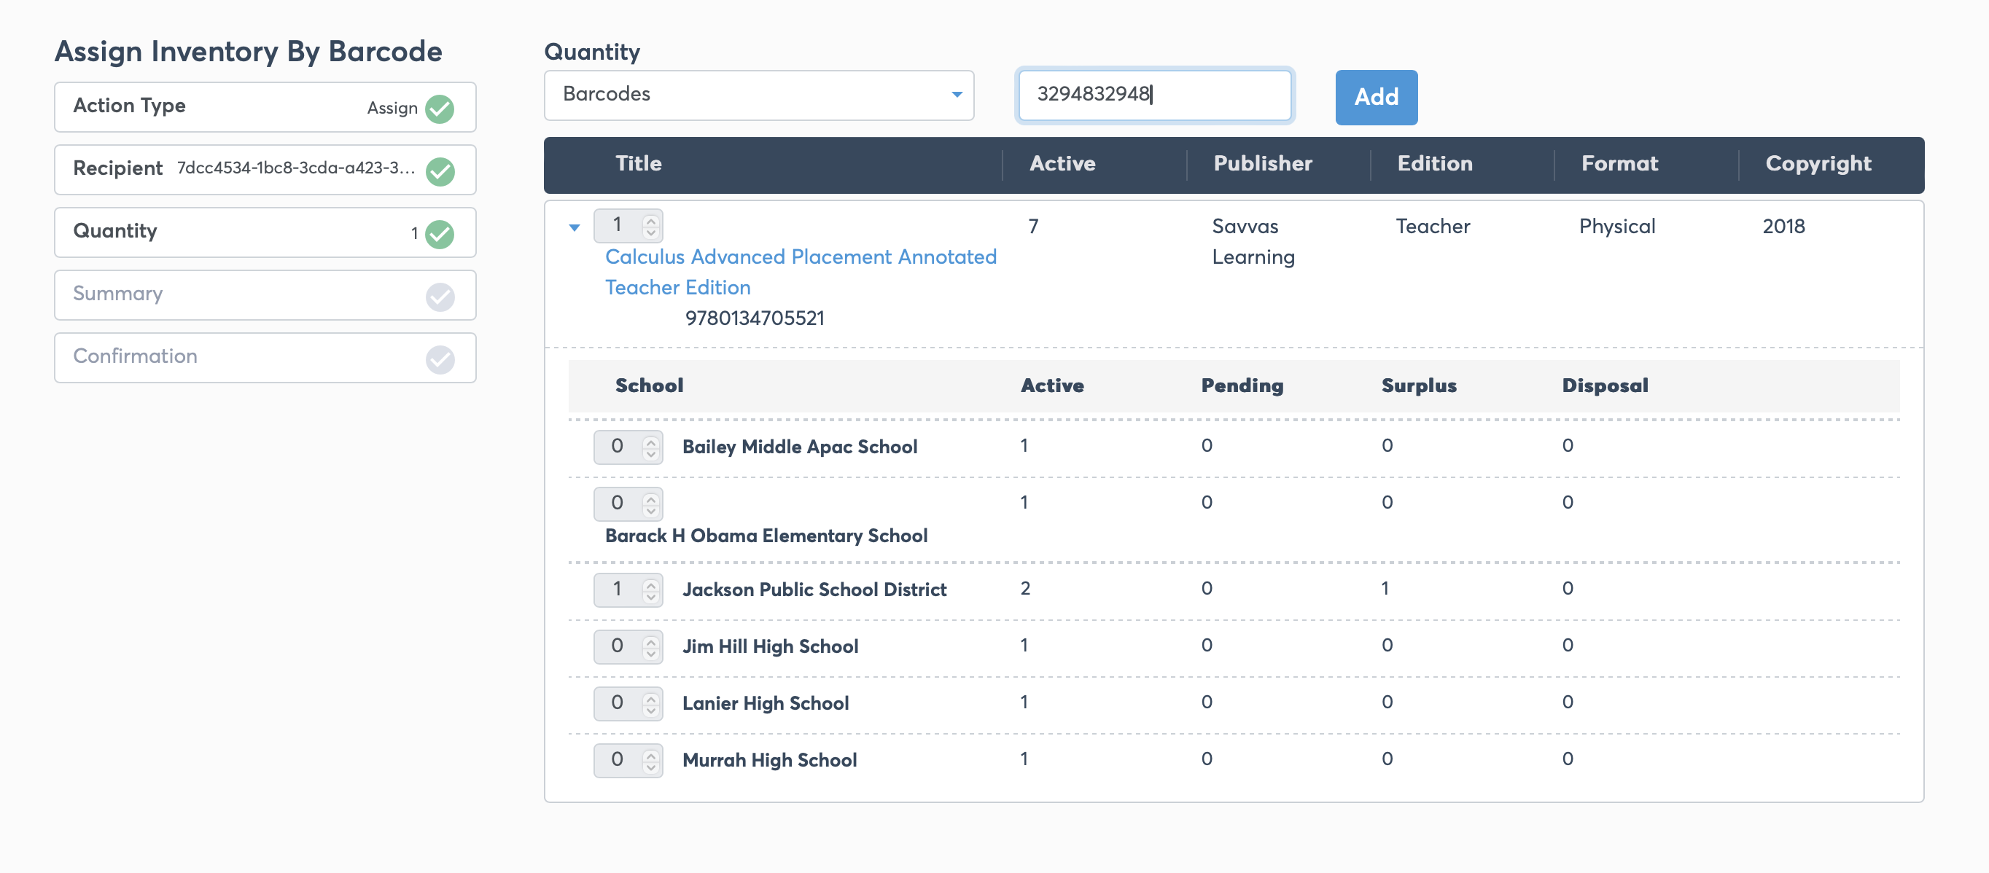This screenshot has height=873, width=1989.
Task: Adjust Murrah High School quantity stepper
Action: click(651, 760)
